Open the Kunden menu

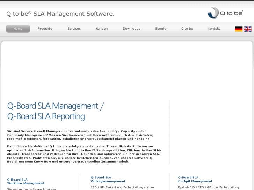pyautogui.click(x=102, y=29)
